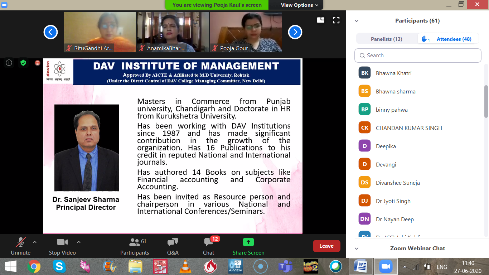Click the green Share Screen button
489x275 pixels.
[x=248, y=246]
